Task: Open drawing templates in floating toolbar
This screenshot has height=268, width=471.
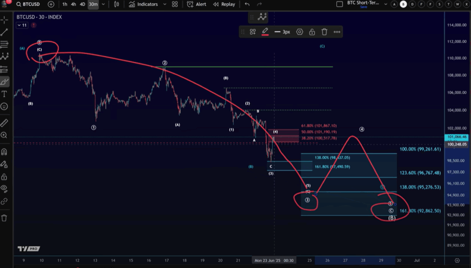Action: [253, 32]
